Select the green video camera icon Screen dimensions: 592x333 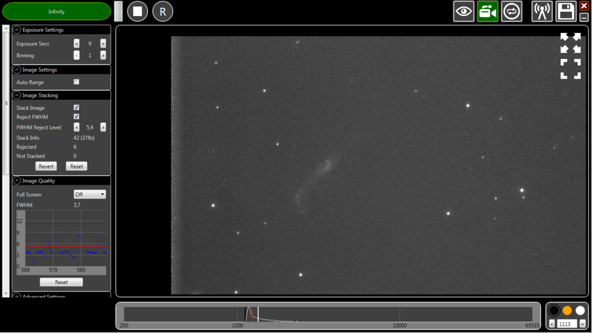click(487, 11)
